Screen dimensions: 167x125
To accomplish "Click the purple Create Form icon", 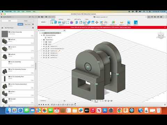I will point(72,22).
